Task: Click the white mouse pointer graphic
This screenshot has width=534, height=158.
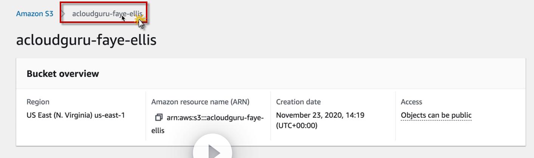Action: click(x=142, y=24)
